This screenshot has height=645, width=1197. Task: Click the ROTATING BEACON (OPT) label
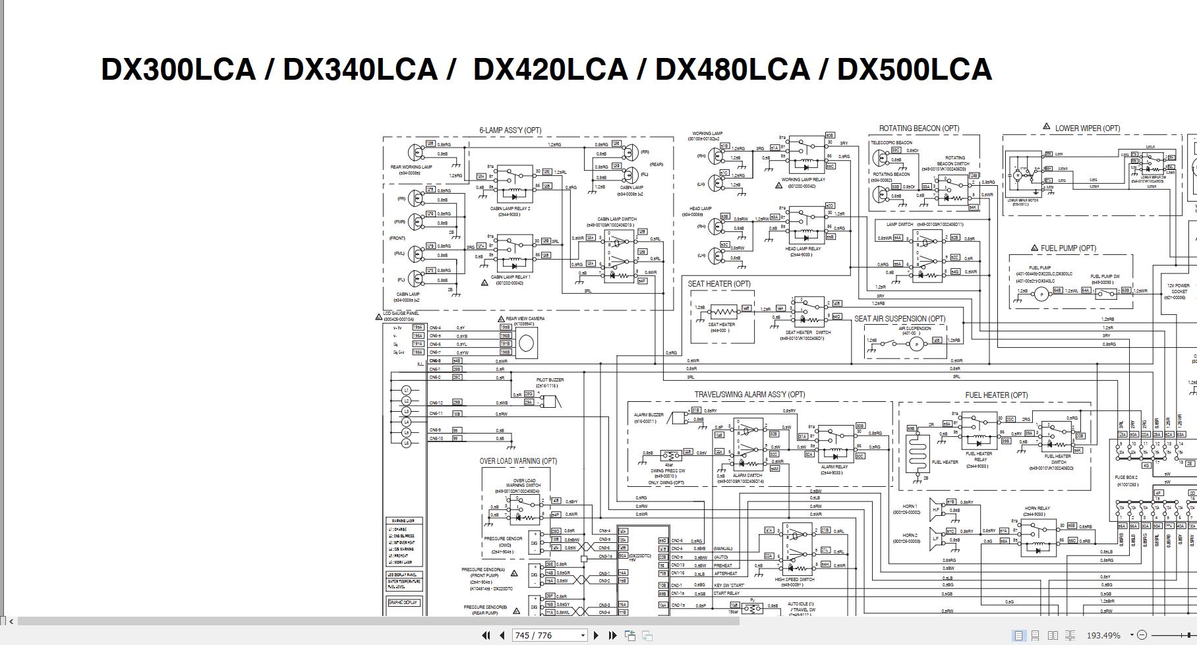tap(919, 128)
